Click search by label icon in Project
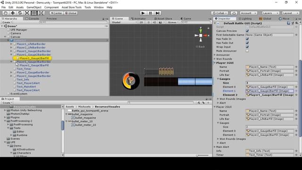Image resolution: width=302 pixels, height=170 pixels. point(203,103)
